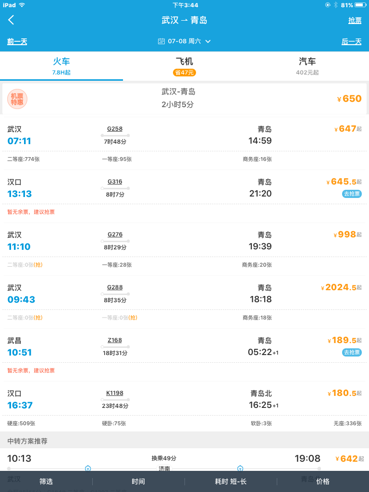The height and width of the screenshot is (492, 369).
Task: Tap the back arrow icon
Action: pyautogui.click(x=11, y=20)
